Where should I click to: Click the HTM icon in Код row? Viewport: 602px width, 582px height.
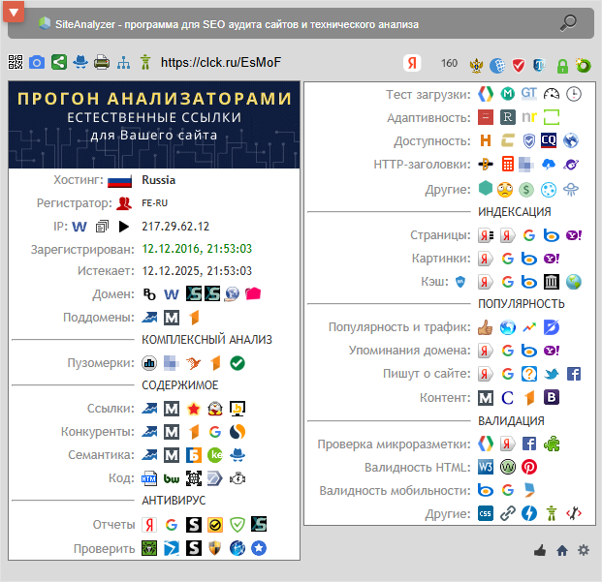point(149,478)
